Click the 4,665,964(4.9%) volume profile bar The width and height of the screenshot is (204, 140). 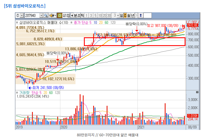coord(30,55)
